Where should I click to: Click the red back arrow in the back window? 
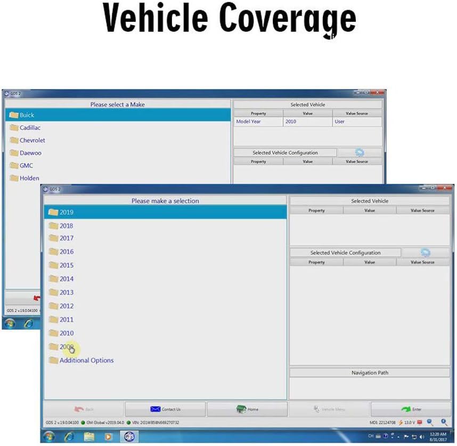[37, 298]
